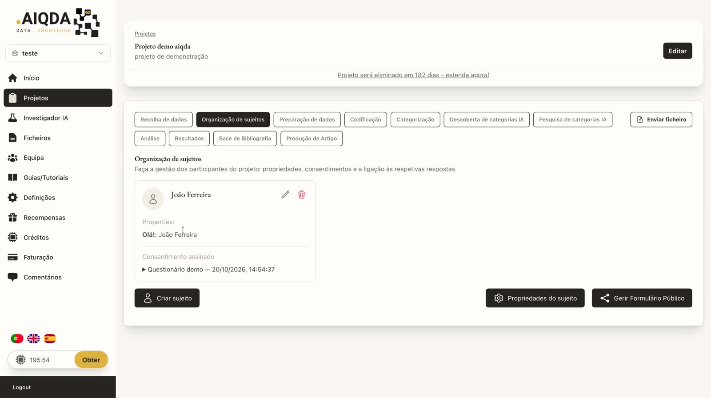Viewport: 711px width, 398px height.
Task: Open Investigador IA in the sidebar
Action: click(58, 118)
